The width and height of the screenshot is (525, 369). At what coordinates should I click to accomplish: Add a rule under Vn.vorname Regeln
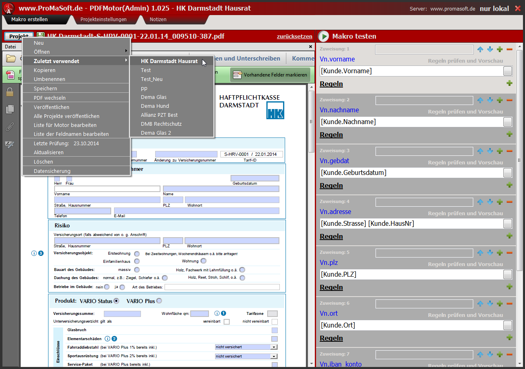click(x=509, y=83)
